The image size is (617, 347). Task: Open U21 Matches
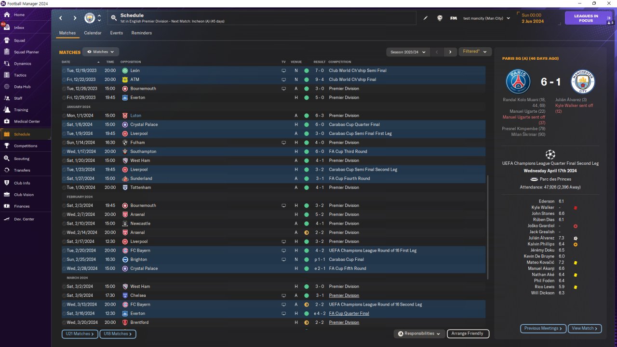click(80, 334)
